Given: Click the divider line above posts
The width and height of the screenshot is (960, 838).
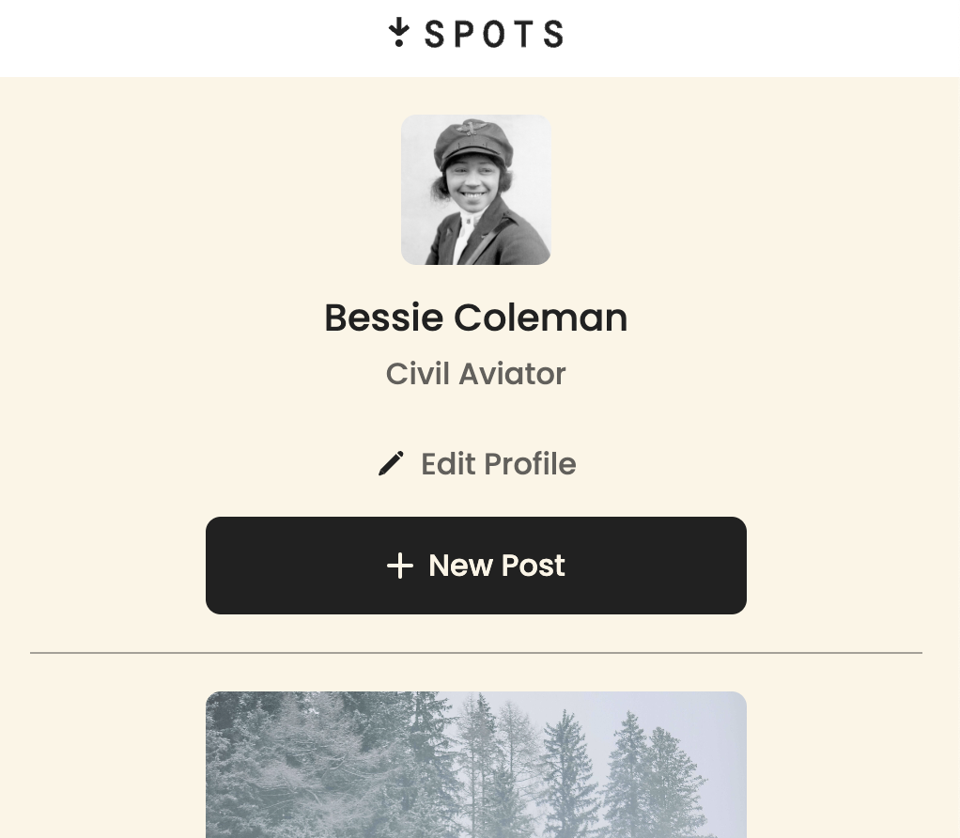Looking at the screenshot, I should (475, 653).
